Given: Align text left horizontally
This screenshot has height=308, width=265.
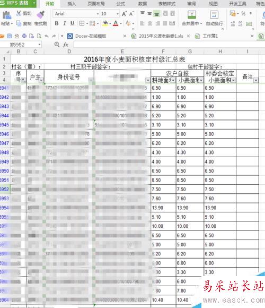Looking at the screenshot, I should click(x=143, y=23).
